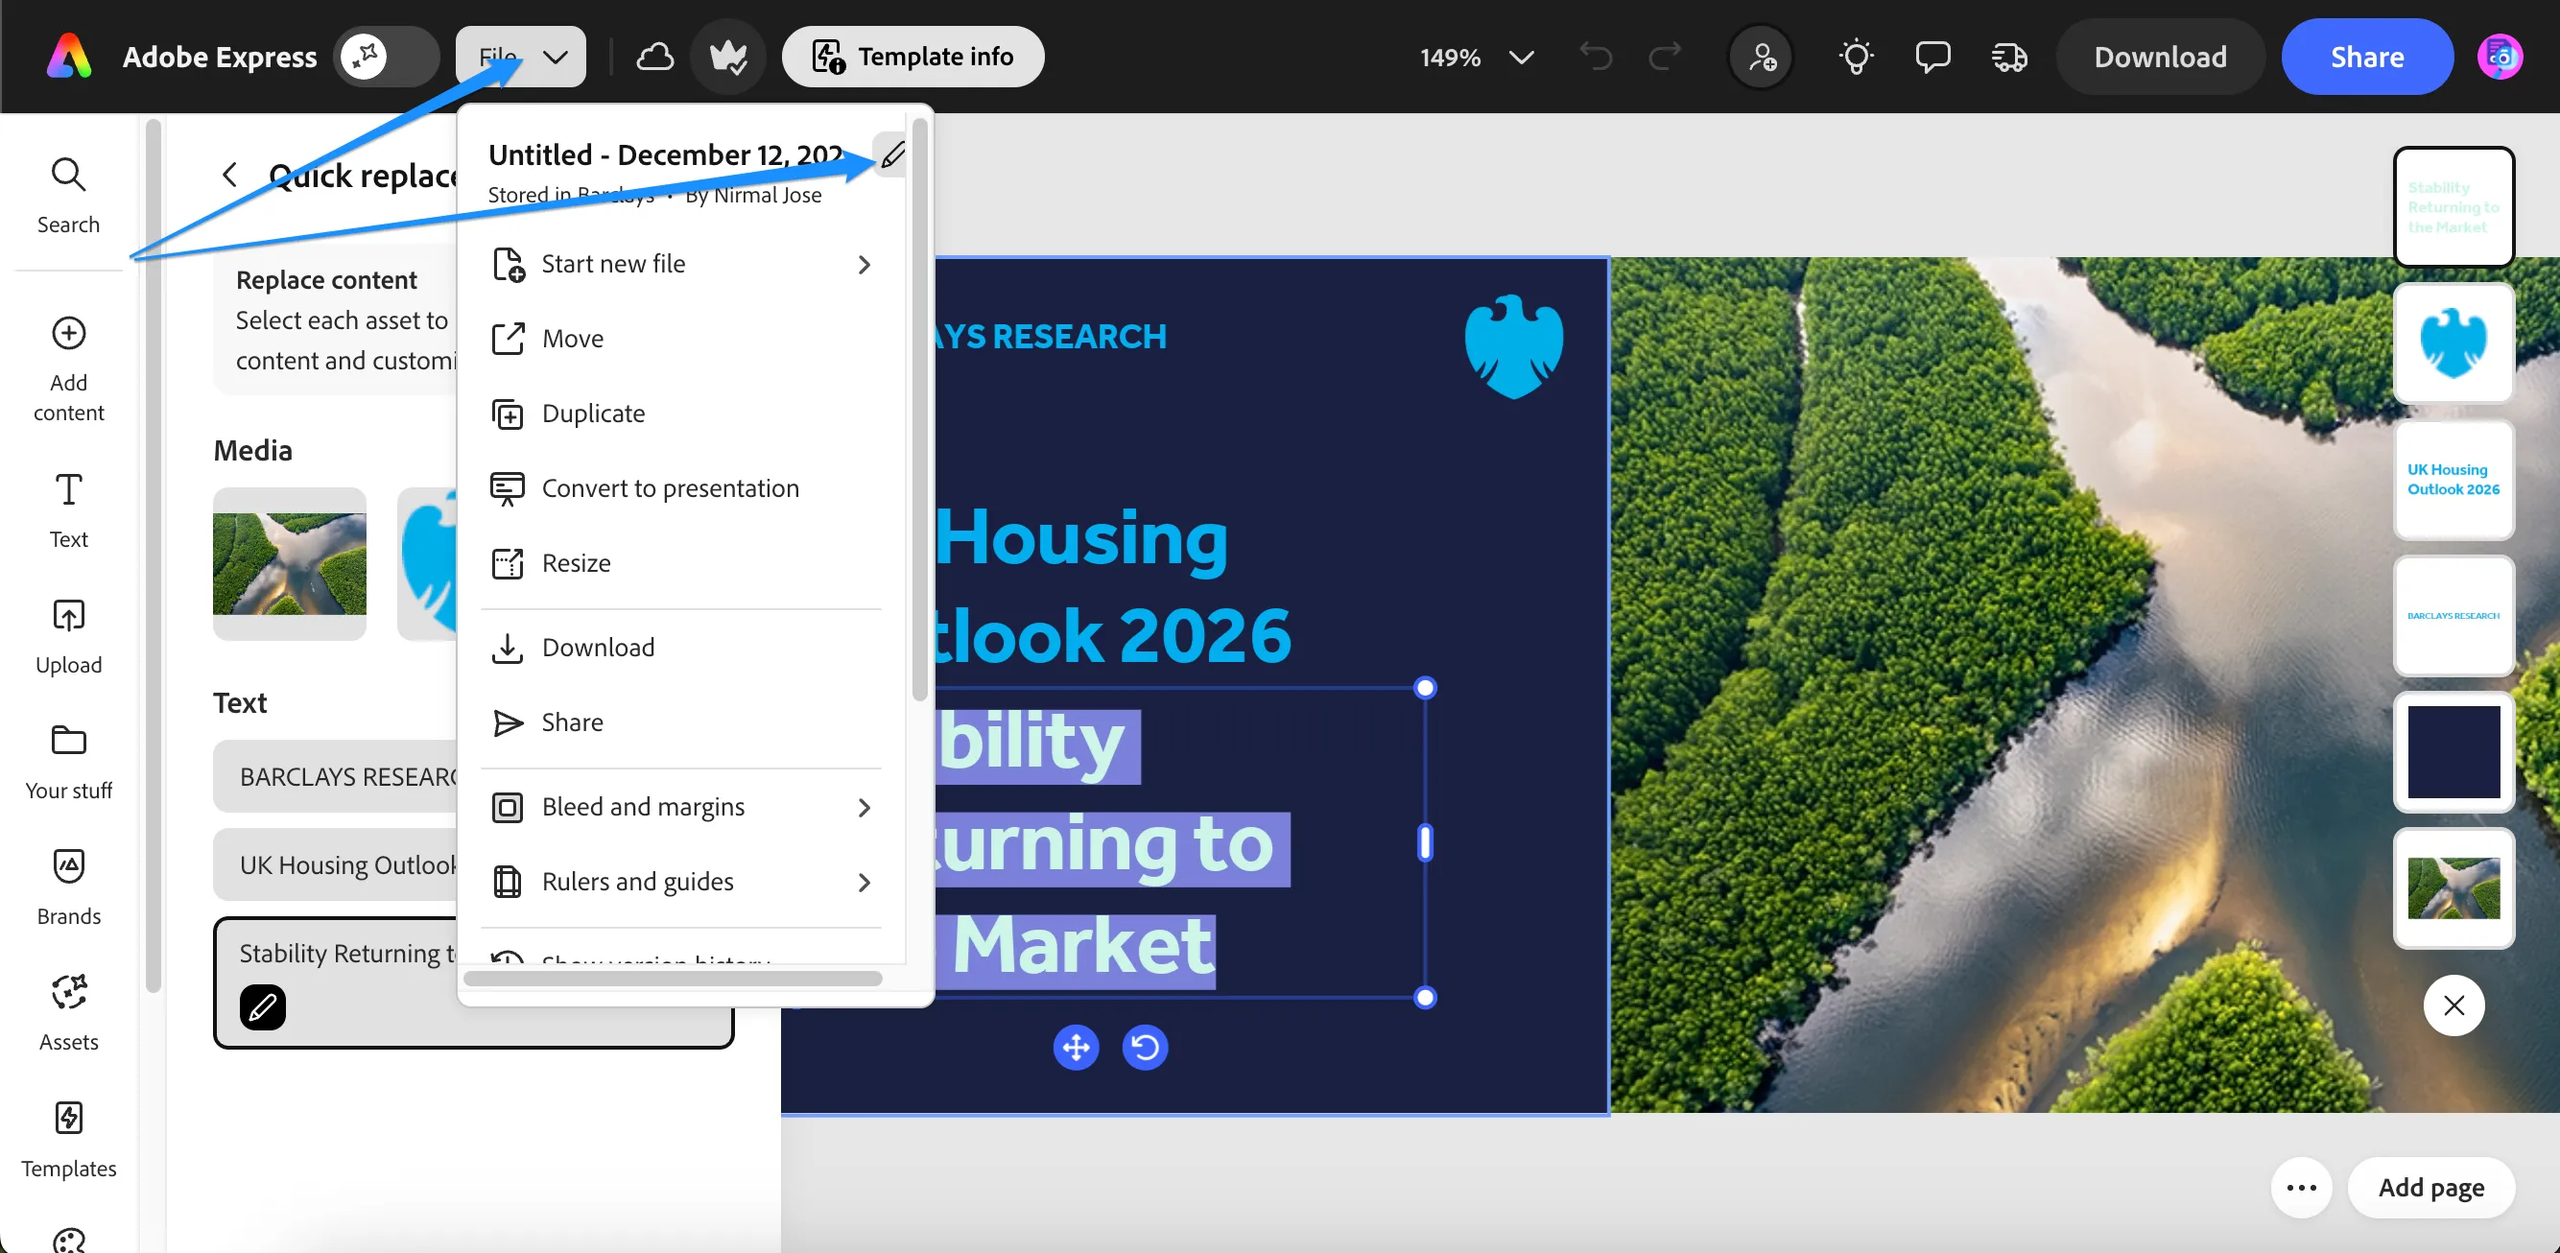Viewport: 2560px width, 1253px height.
Task: Select the river forest media thumbnail
Action: [x=289, y=563]
